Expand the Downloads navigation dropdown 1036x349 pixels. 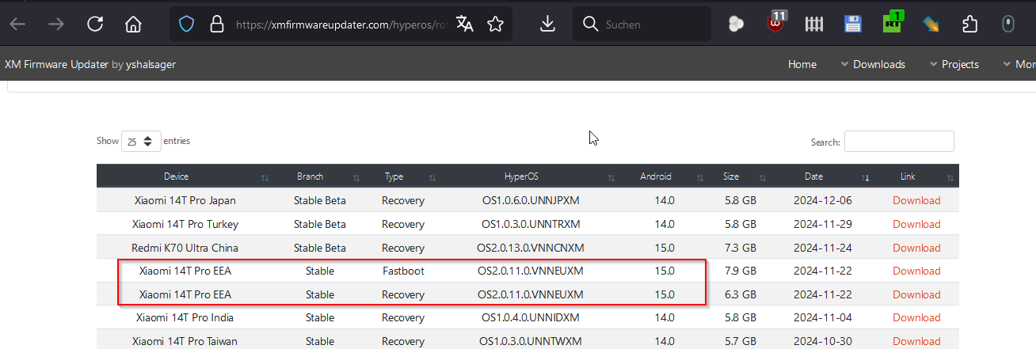(x=873, y=64)
